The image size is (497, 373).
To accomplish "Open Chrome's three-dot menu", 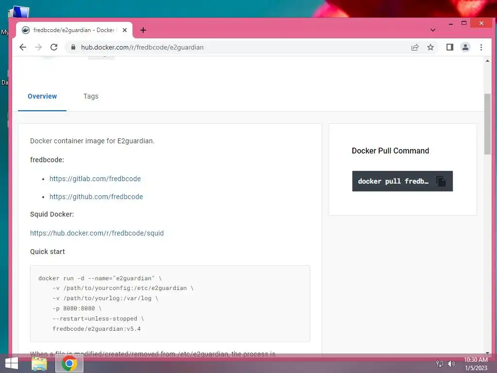I will coord(481,47).
